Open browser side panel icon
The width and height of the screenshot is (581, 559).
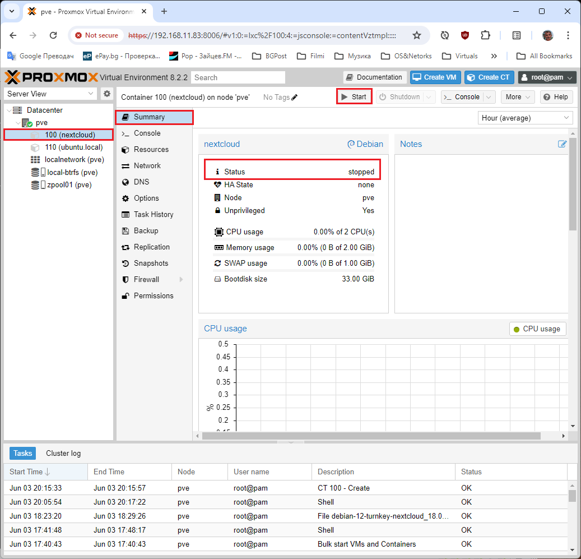[x=517, y=35]
